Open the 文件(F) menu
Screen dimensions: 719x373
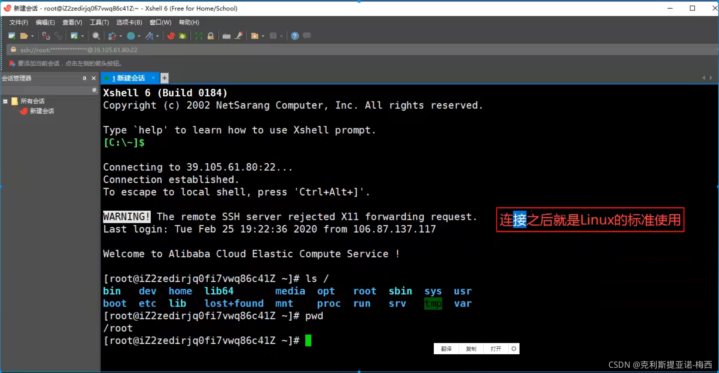[x=19, y=22]
